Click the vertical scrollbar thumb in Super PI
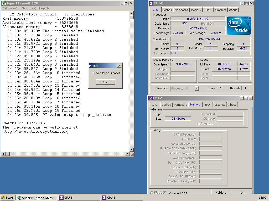 (132, 17)
